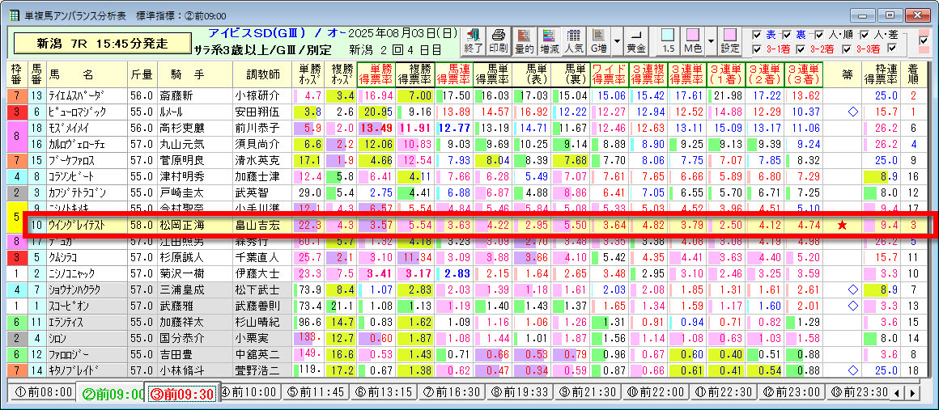Uncheck the 3-2着 checkbox
Screen dimensions: 939x410
pyautogui.click(x=801, y=49)
